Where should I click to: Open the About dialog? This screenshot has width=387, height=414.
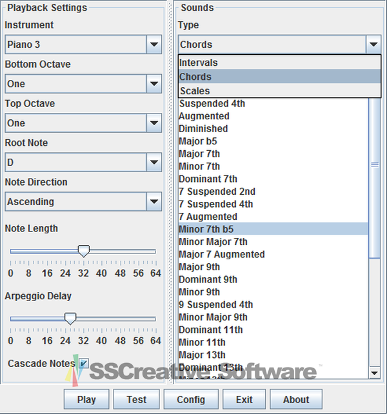[296, 399]
